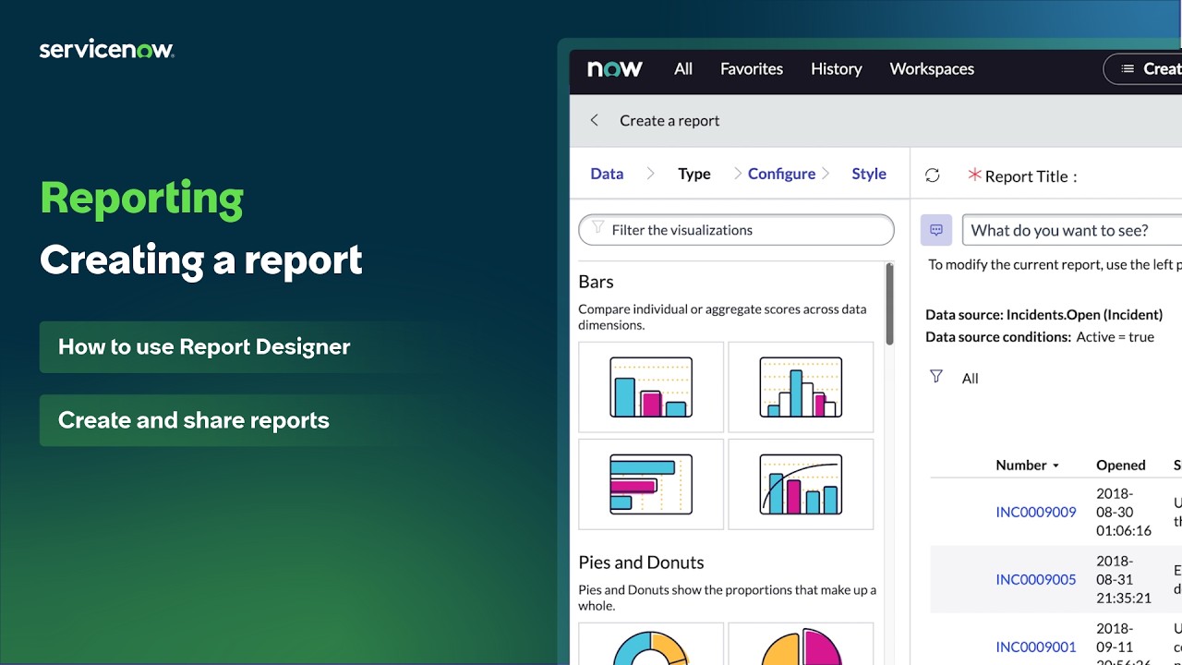The image size is (1182, 665).
Task: Open the All menu
Action: [x=683, y=69]
